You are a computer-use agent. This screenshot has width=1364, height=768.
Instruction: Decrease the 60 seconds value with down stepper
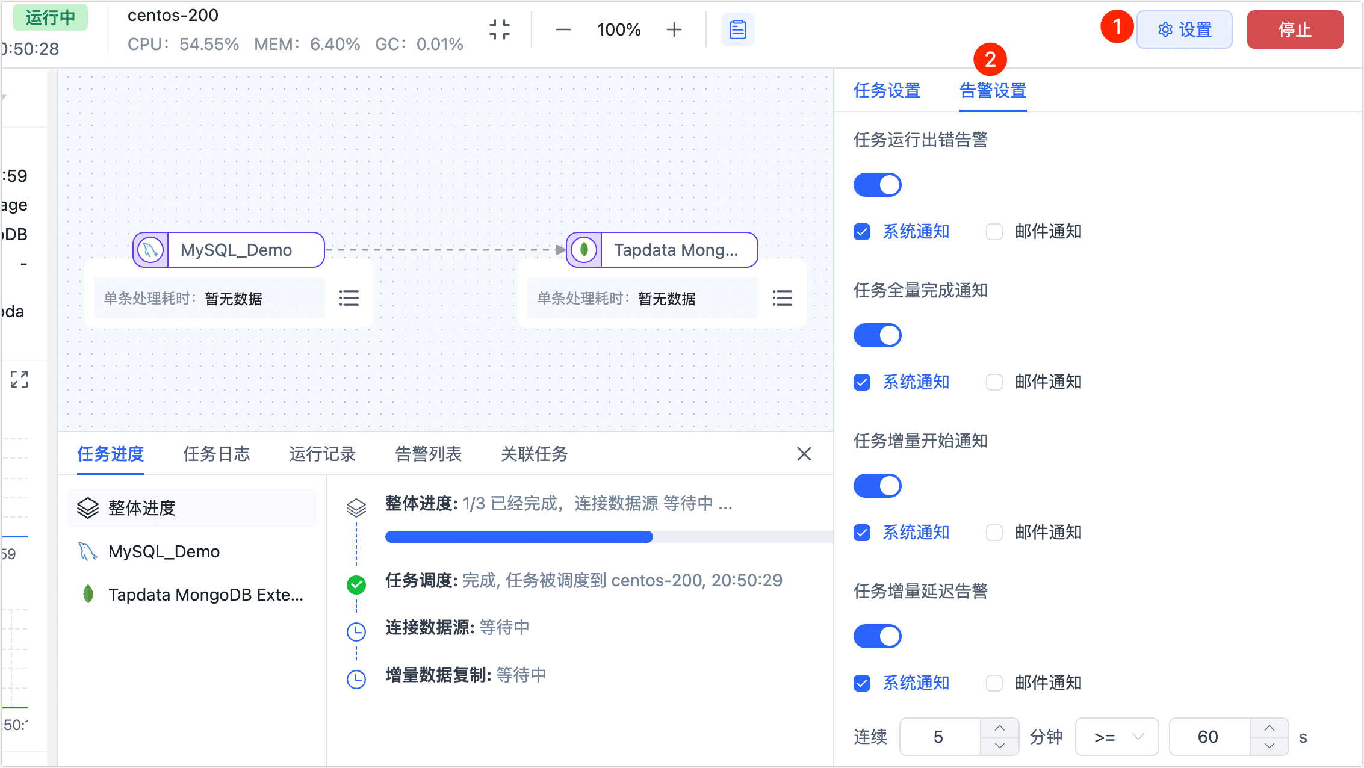coord(1269,746)
